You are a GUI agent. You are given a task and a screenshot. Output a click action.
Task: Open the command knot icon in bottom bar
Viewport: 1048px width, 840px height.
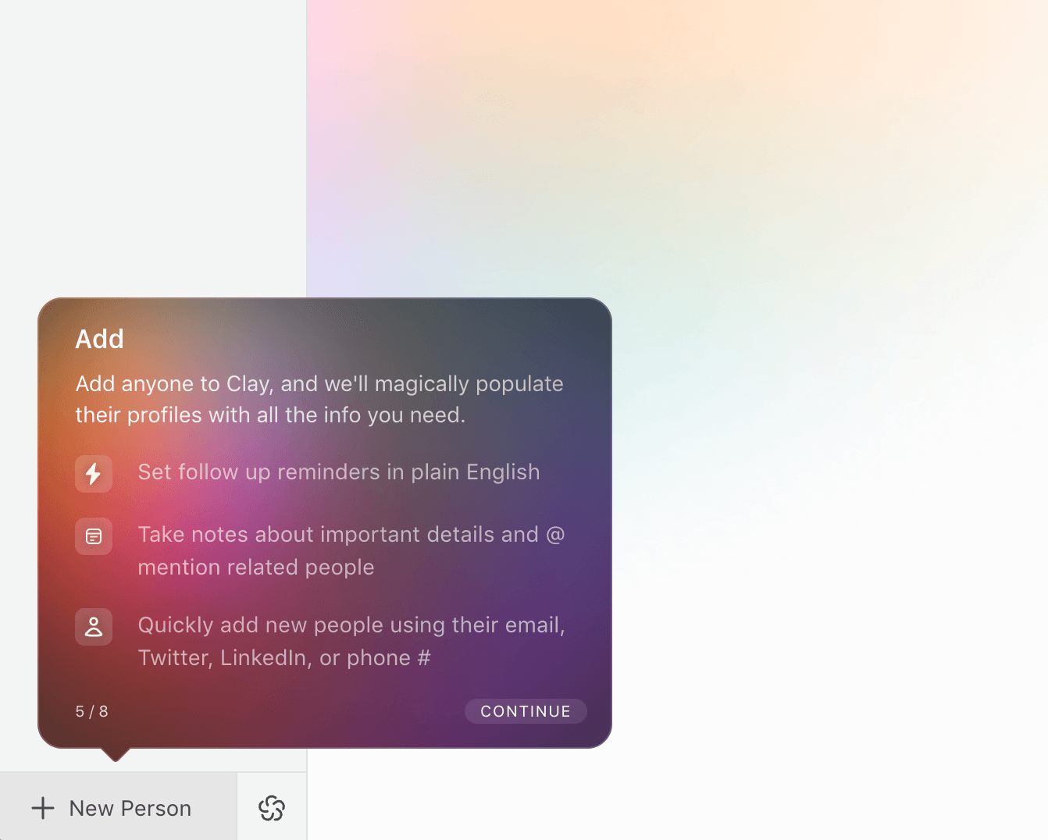pos(272,808)
